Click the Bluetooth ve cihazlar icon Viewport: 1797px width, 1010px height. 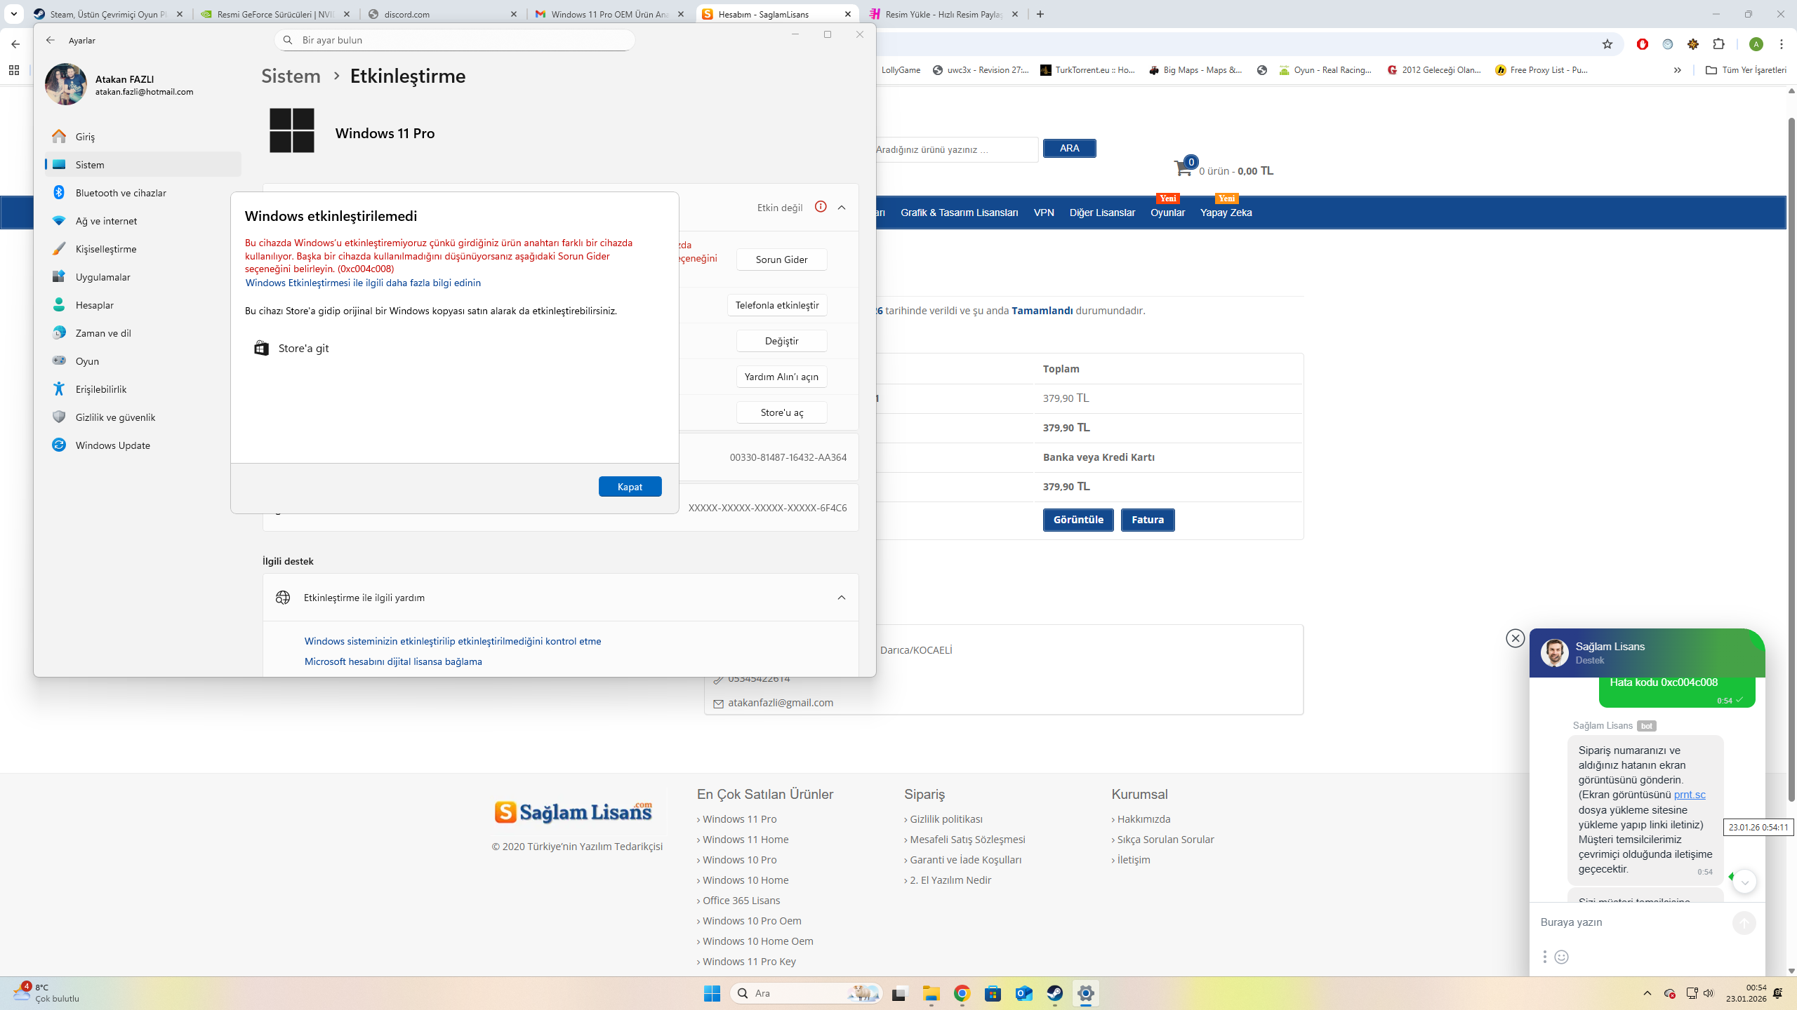point(59,192)
